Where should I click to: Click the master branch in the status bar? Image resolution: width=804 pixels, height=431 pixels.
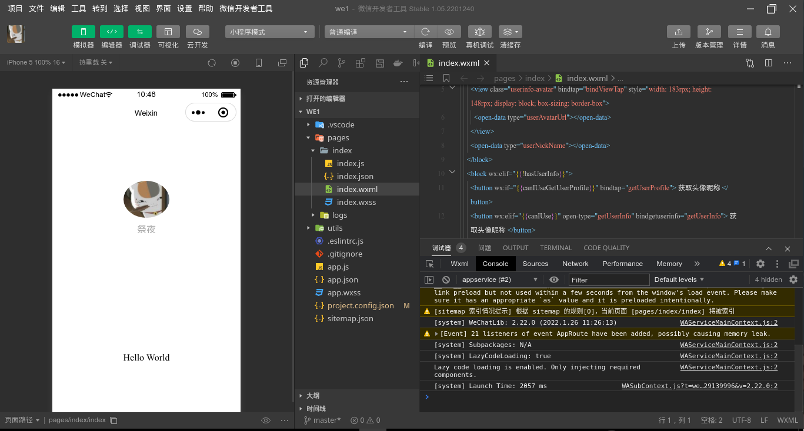322,420
